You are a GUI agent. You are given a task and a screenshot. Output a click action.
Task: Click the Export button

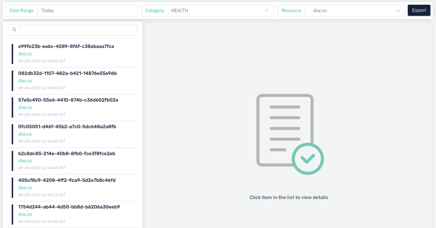pyautogui.click(x=419, y=10)
